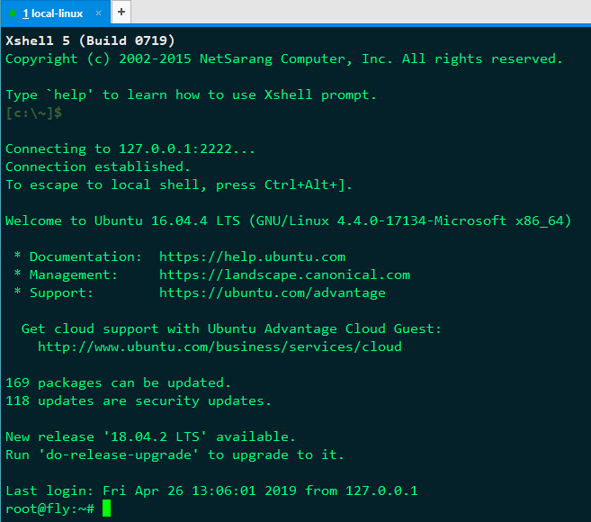Viewport: 591px width, 522px height.
Task: Click "Connecting to 127.0.0.1:2222..." text
Action: click(130, 148)
